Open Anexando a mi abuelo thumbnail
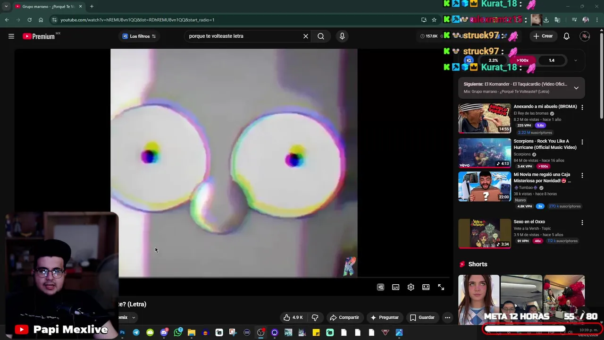 point(485,119)
